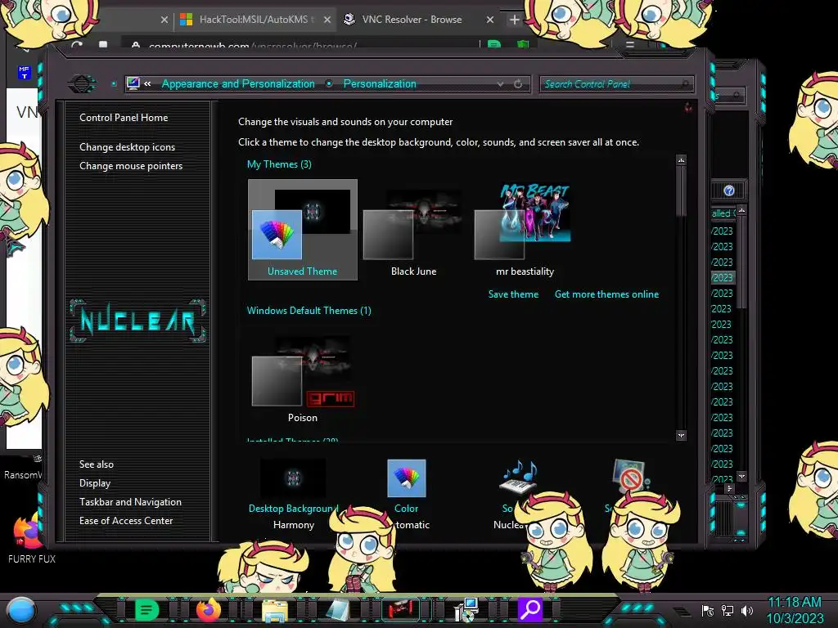The height and width of the screenshot is (628, 838).
Task: Open Taskbar and Navigation link
Action: [130, 502]
